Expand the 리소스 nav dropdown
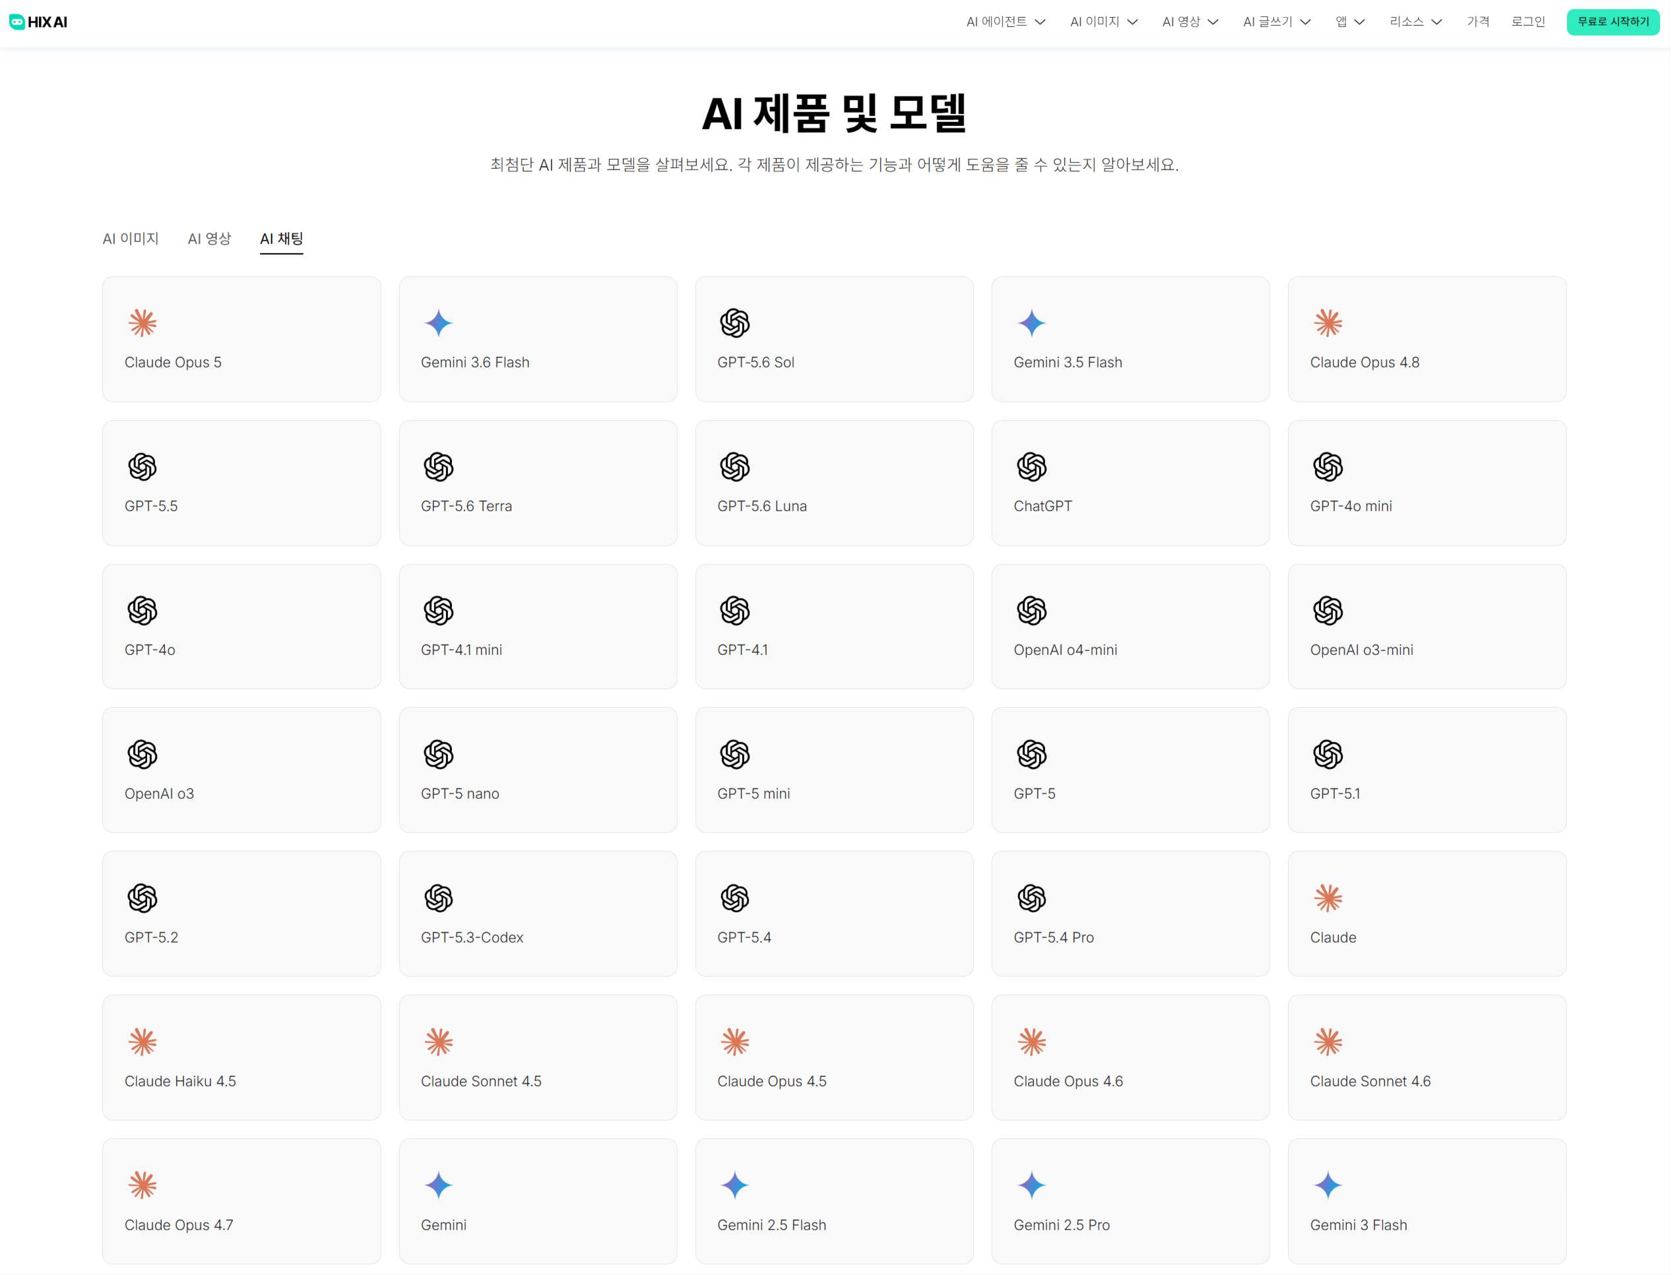Viewport: 1670px width, 1275px height. (1415, 22)
